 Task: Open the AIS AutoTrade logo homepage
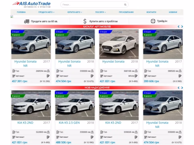32,5
